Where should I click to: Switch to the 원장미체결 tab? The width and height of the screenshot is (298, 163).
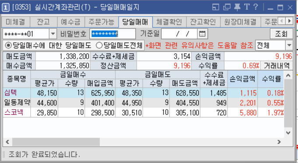point(240,22)
